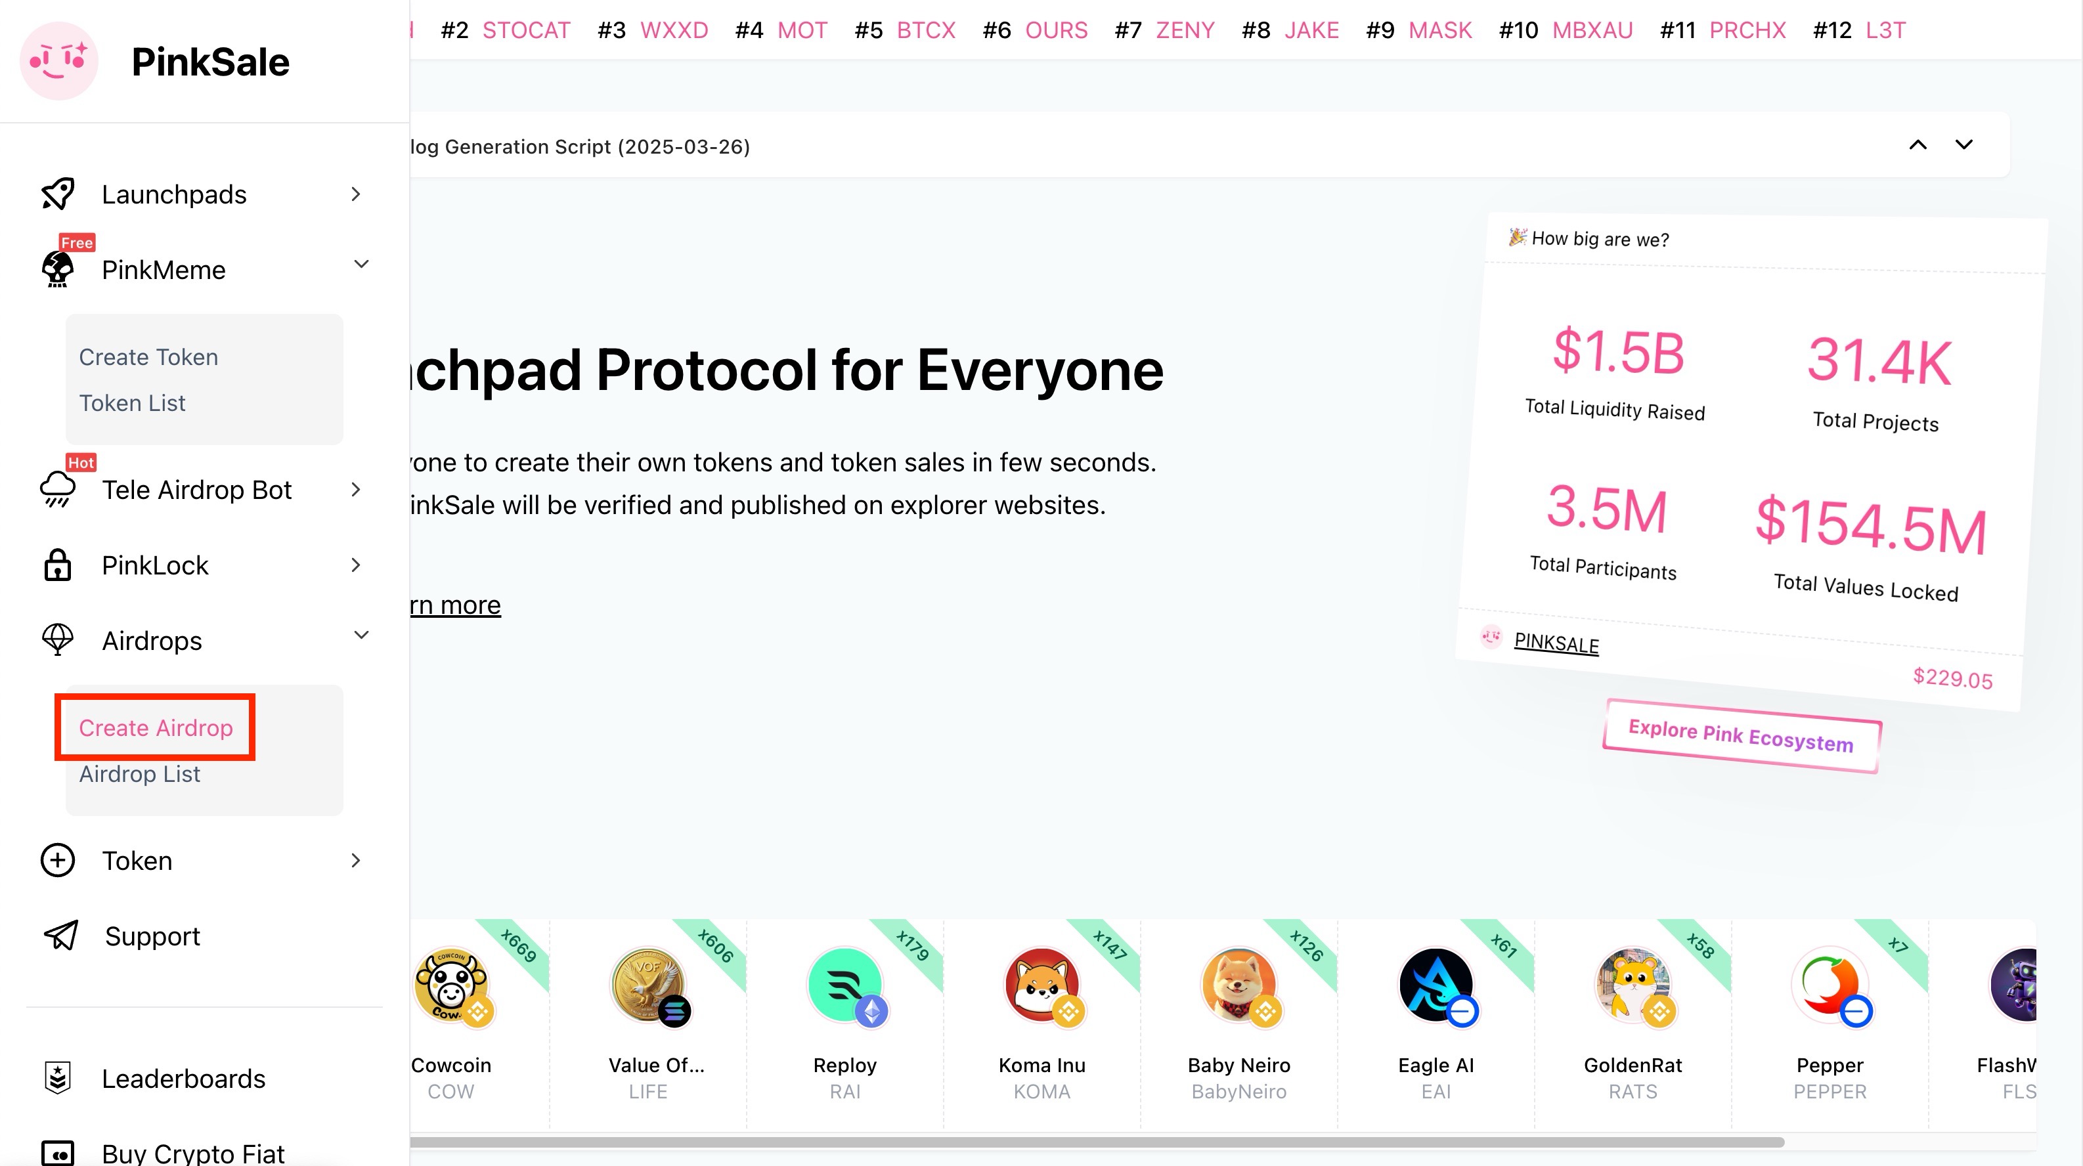Image resolution: width=2083 pixels, height=1166 pixels.
Task: Click the Support paper plane icon
Action: click(60, 936)
